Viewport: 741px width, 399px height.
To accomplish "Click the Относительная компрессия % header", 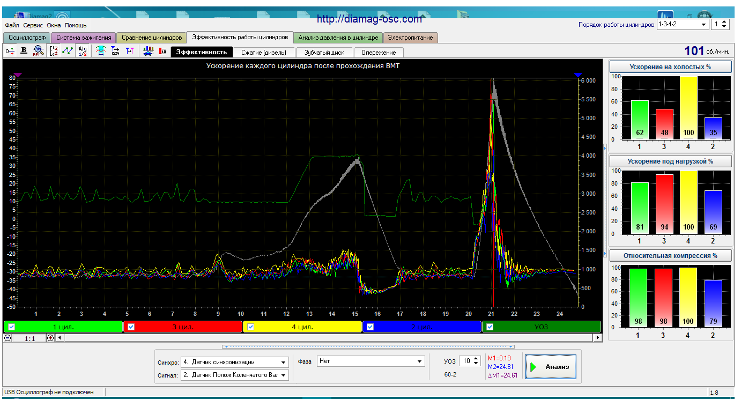I will point(670,255).
